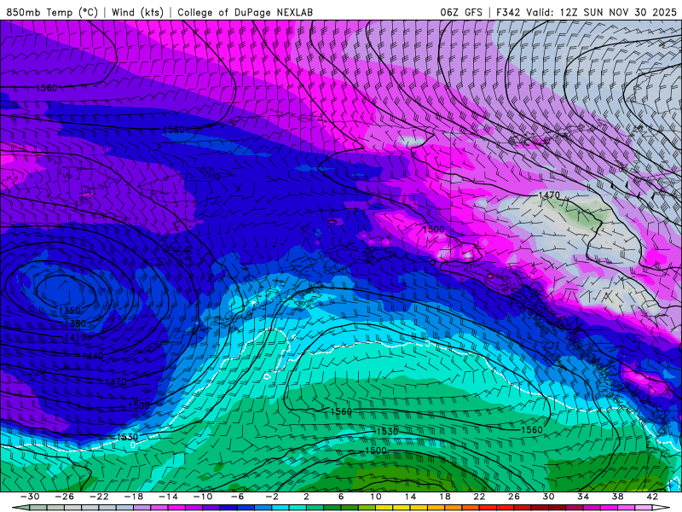The image size is (682, 512).
Task: Click the 18 color bar label
Action: coord(445,497)
